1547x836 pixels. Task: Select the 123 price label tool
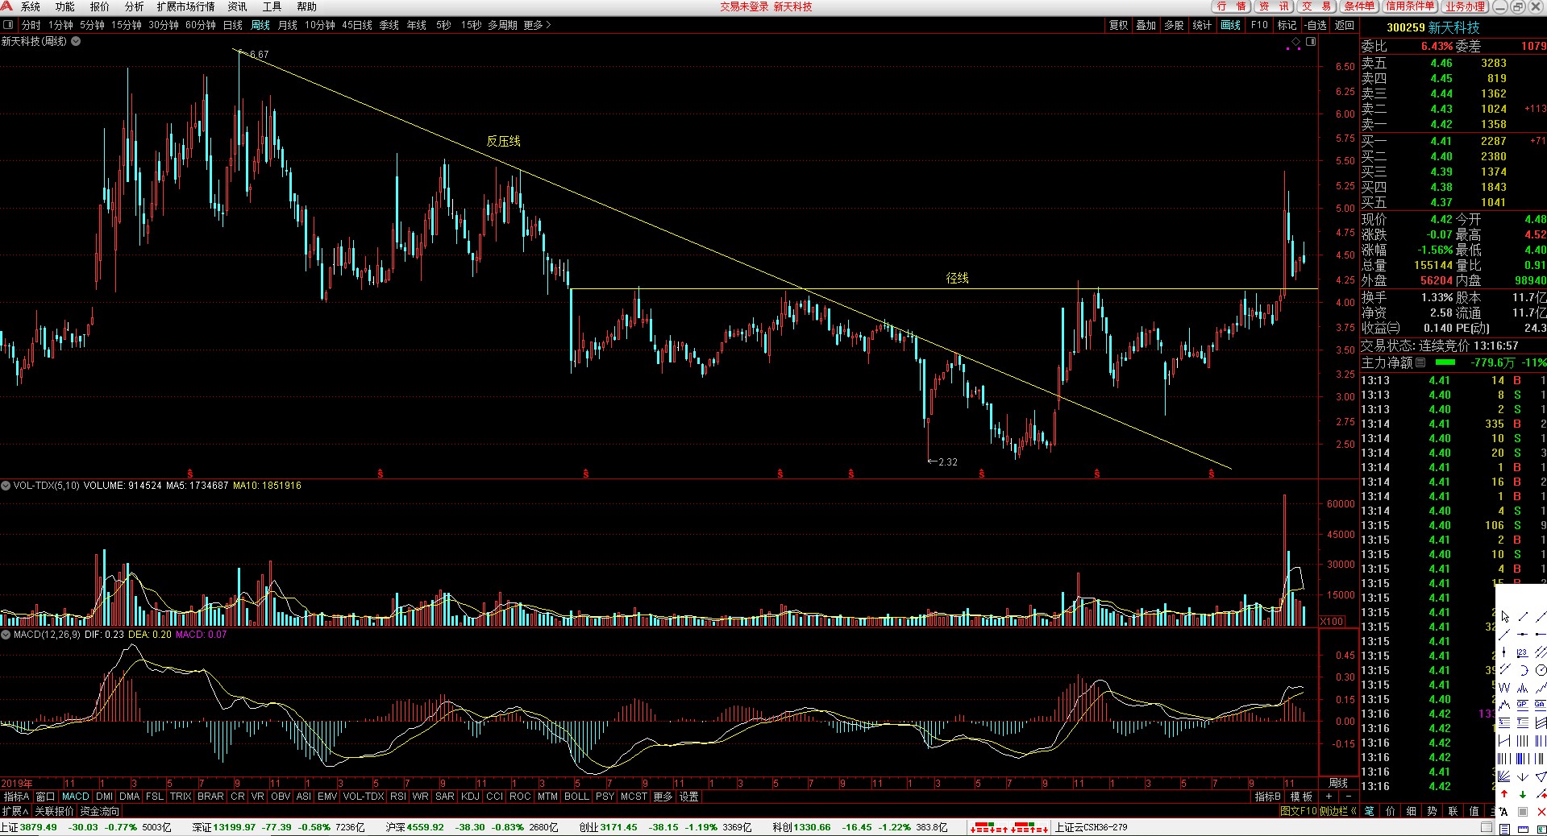1523,652
